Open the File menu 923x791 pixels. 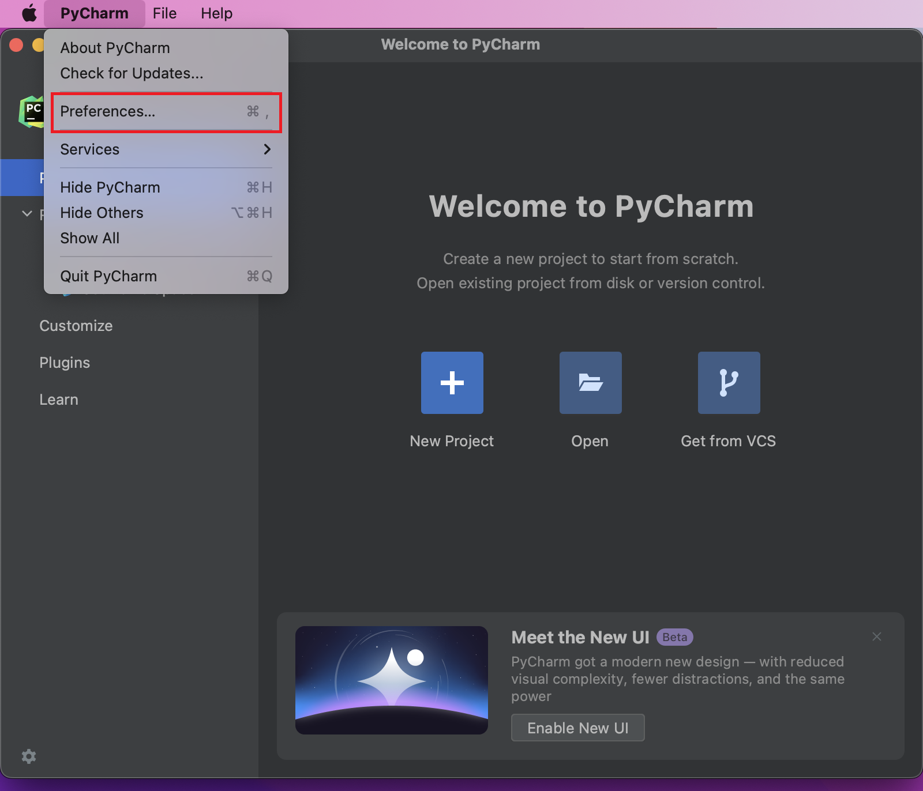point(164,13)
